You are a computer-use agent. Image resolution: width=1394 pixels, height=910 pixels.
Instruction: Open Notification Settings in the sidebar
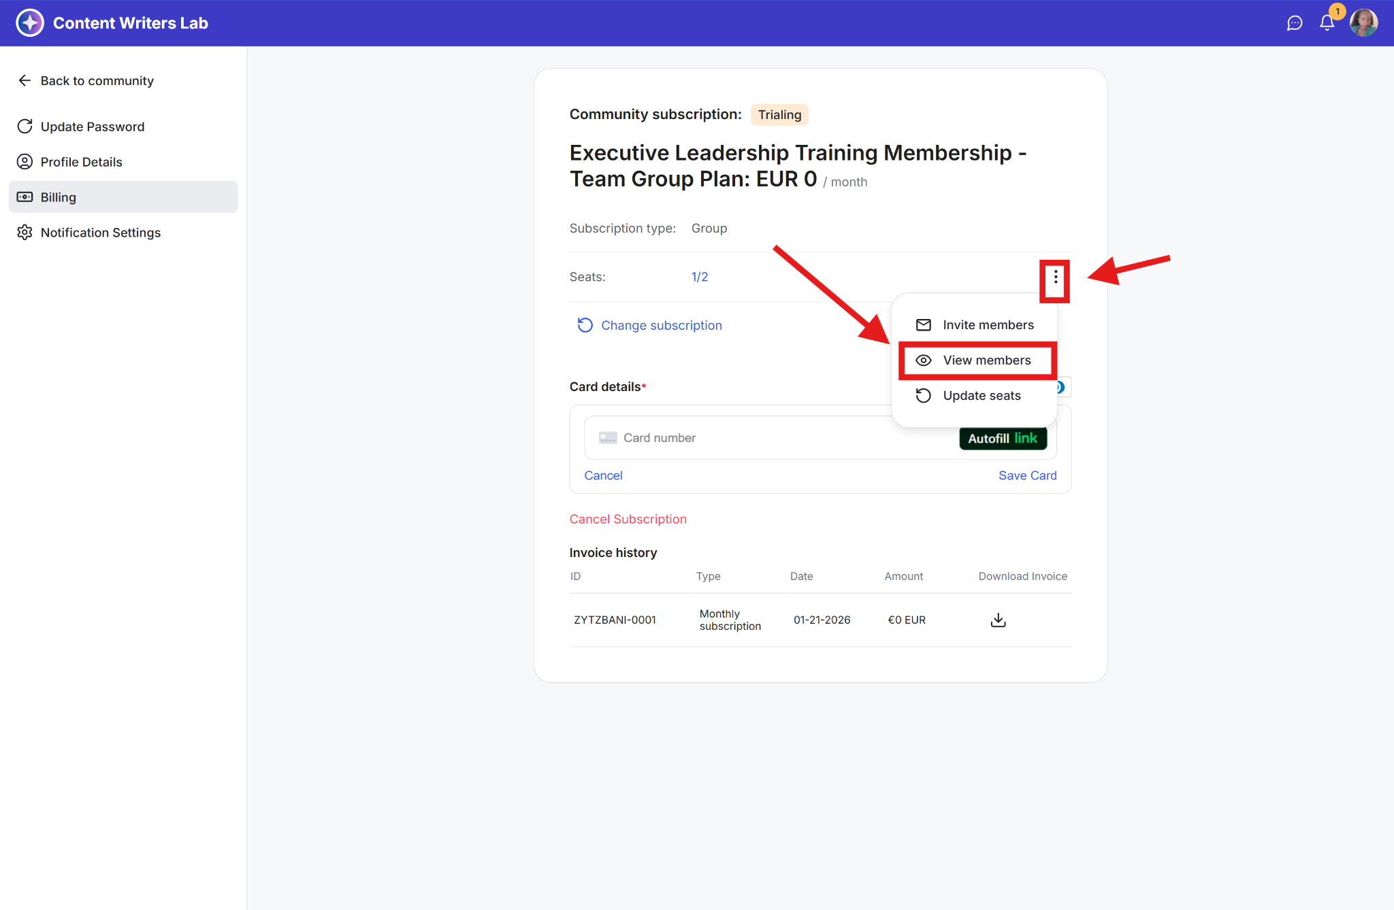(x=100, y=233)
